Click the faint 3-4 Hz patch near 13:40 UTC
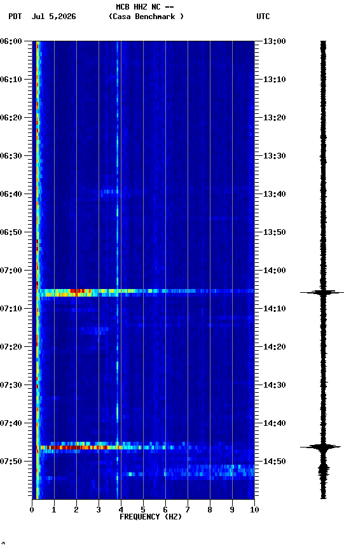The image size is (351, 550). pos(109,192)
